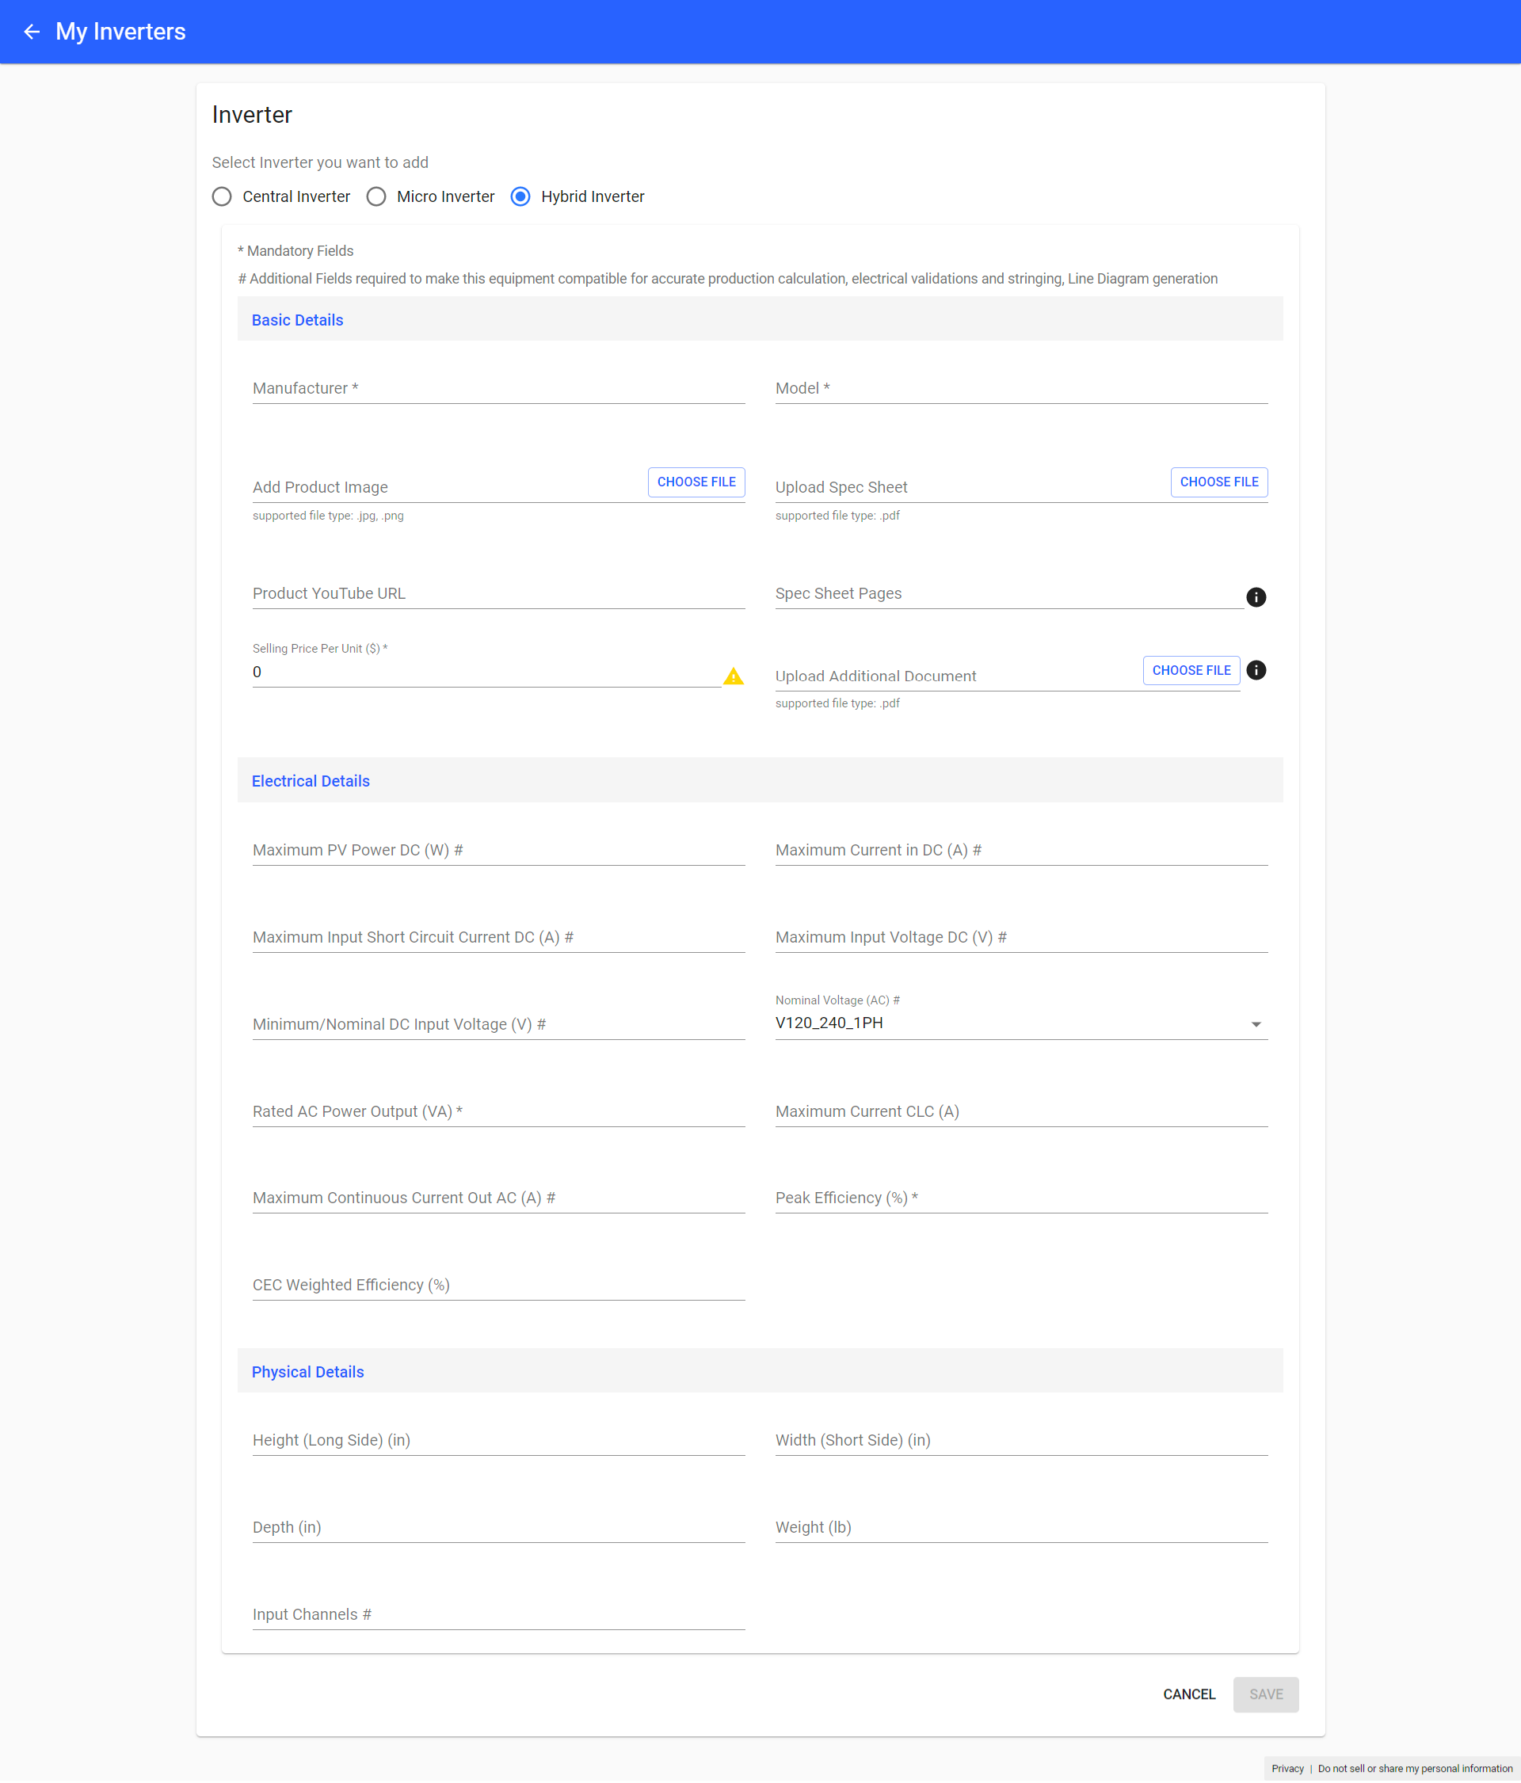
Task: Click the Input Channels field
Action: [497, 1614]
